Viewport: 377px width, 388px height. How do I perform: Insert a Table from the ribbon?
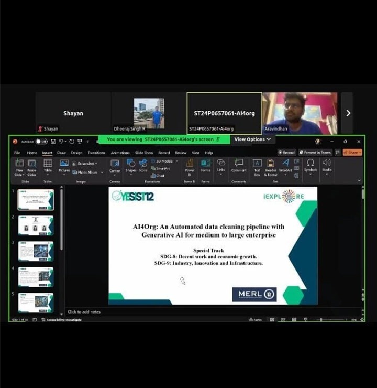pyautogui.click(x=48, y=166)
